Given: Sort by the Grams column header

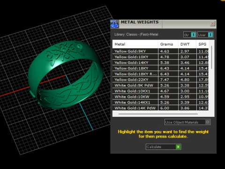Looking at the screenshot, I should tap(168, 44).
